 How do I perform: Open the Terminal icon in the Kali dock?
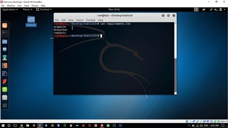point(5,33)
